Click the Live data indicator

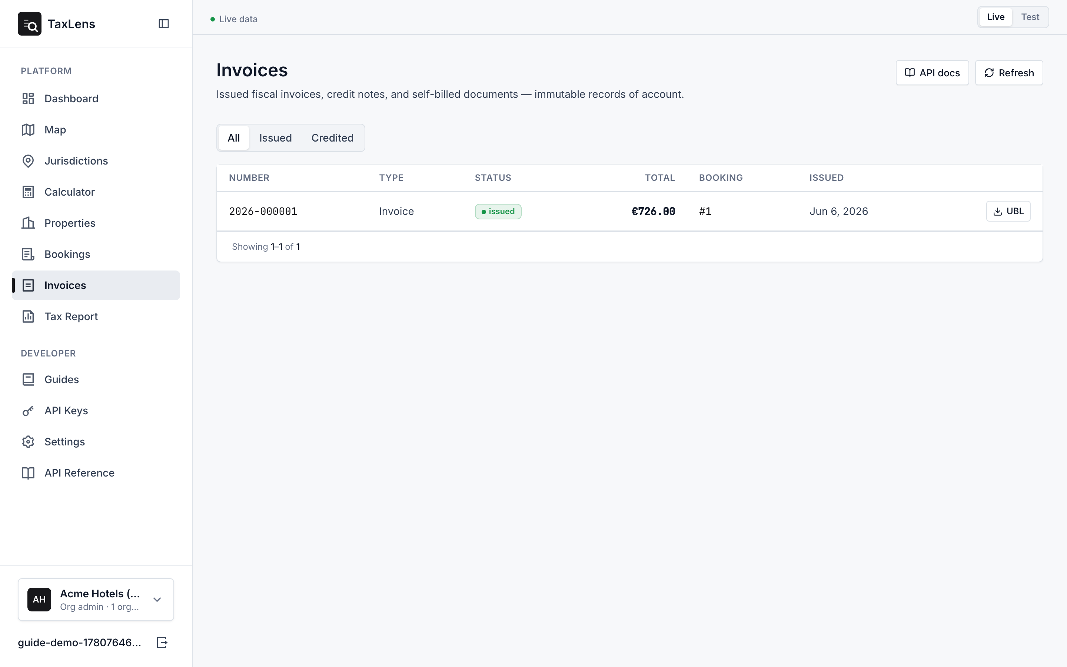234,19
